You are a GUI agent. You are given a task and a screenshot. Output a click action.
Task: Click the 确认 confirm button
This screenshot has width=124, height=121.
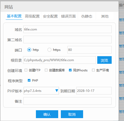pyautogui.click(x=47, y=114)
